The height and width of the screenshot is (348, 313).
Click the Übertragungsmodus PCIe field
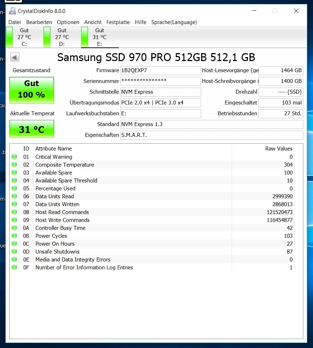[161, 103]
